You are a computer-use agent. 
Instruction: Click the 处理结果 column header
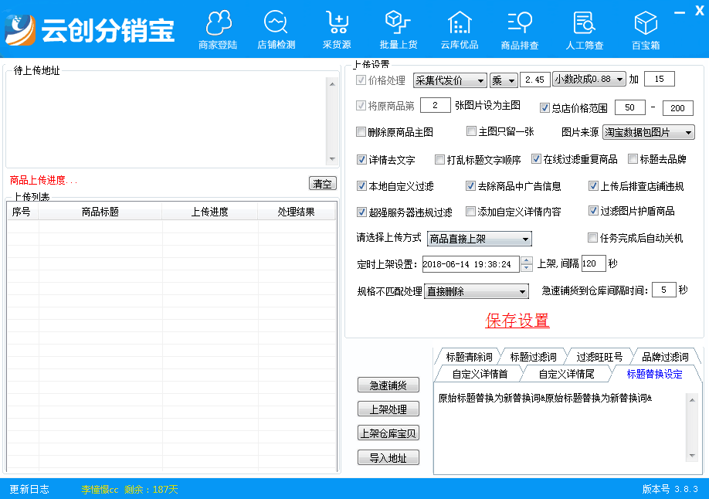click(x=296, y=212)
